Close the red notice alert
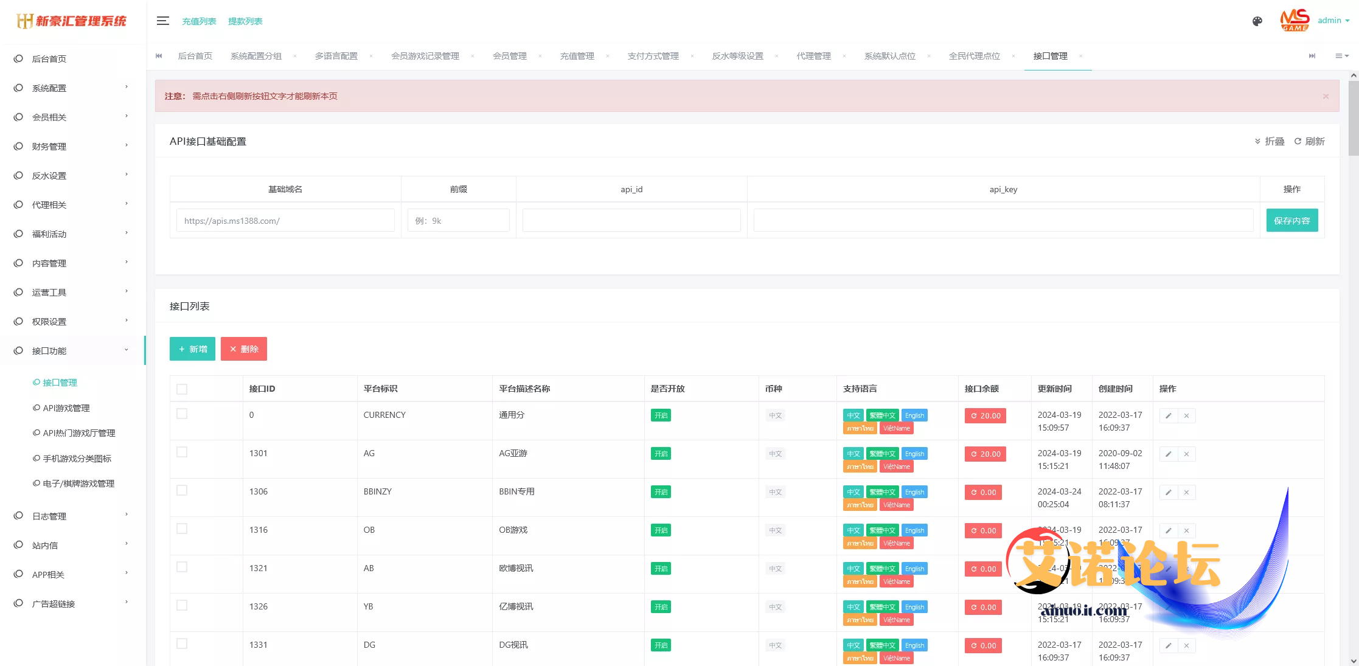1359x666 pixels. (x=1326, y=96)
